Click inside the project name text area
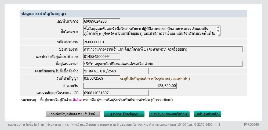This screenshot has width=268, height=130. tap(150, 31)
